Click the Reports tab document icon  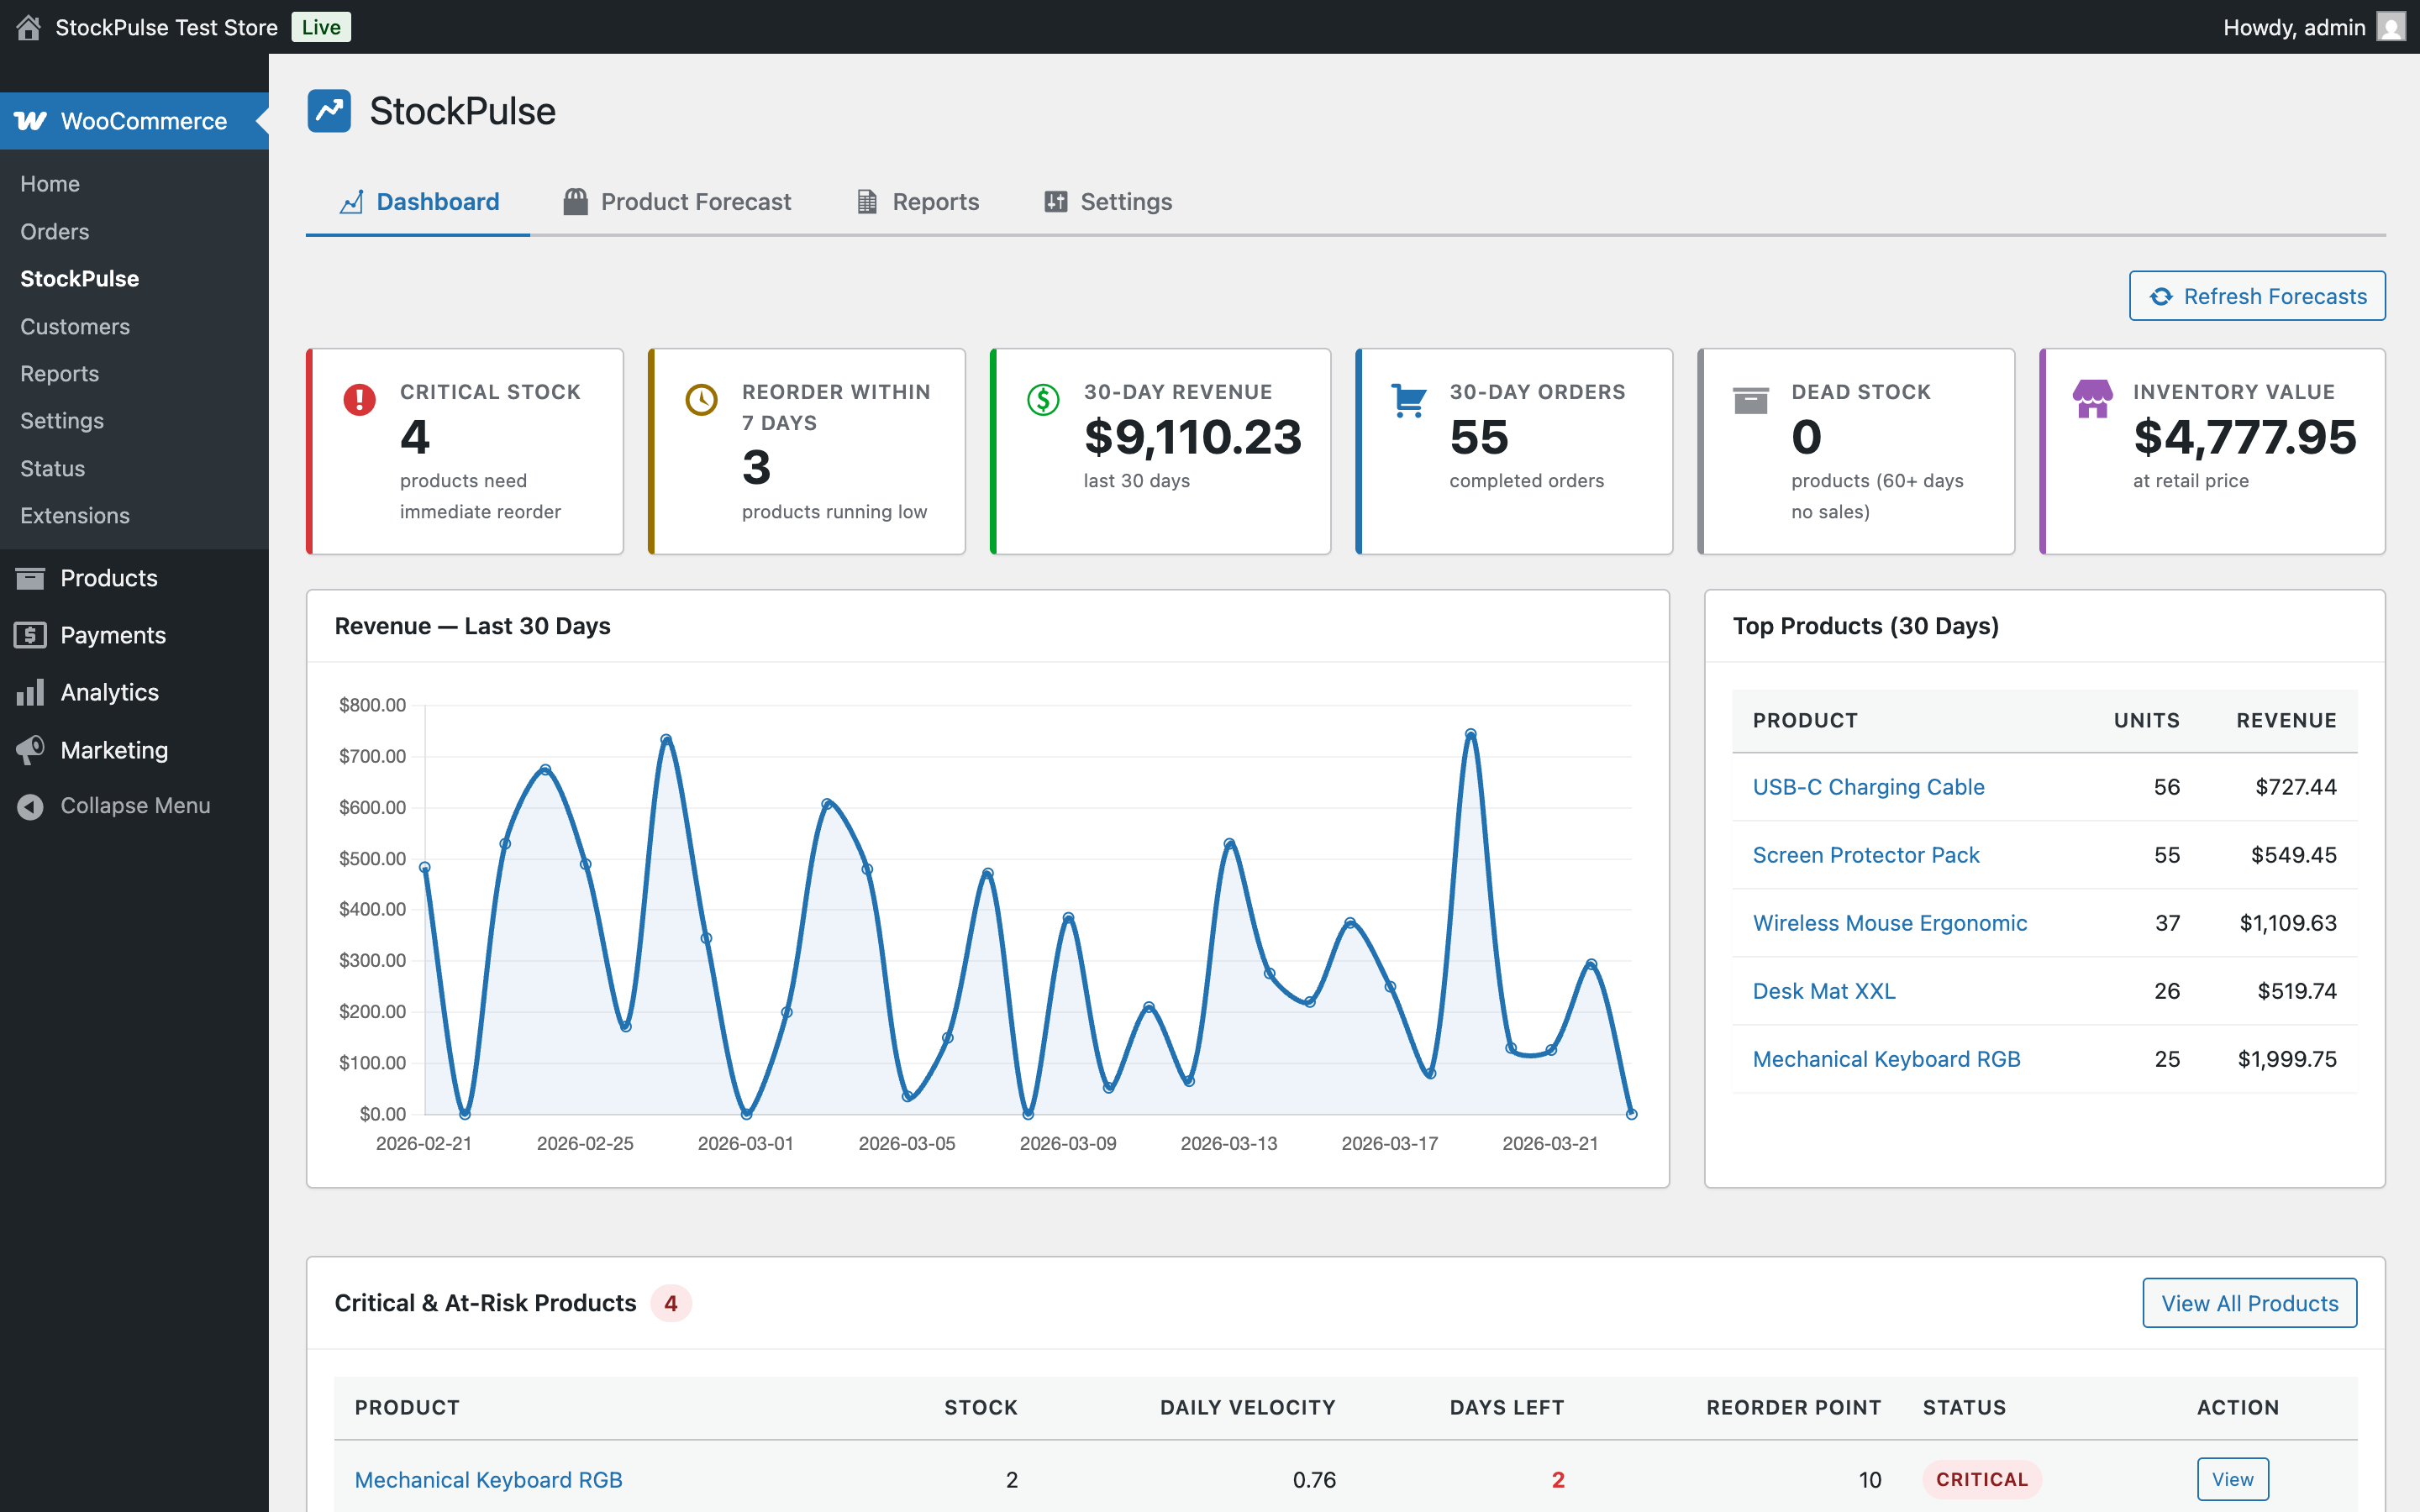pos(867,202)
